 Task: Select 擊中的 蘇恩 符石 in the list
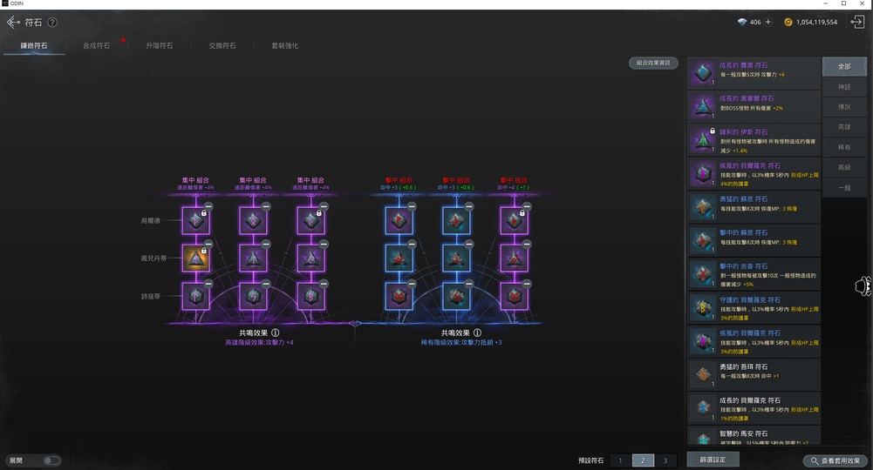(754, 240)
